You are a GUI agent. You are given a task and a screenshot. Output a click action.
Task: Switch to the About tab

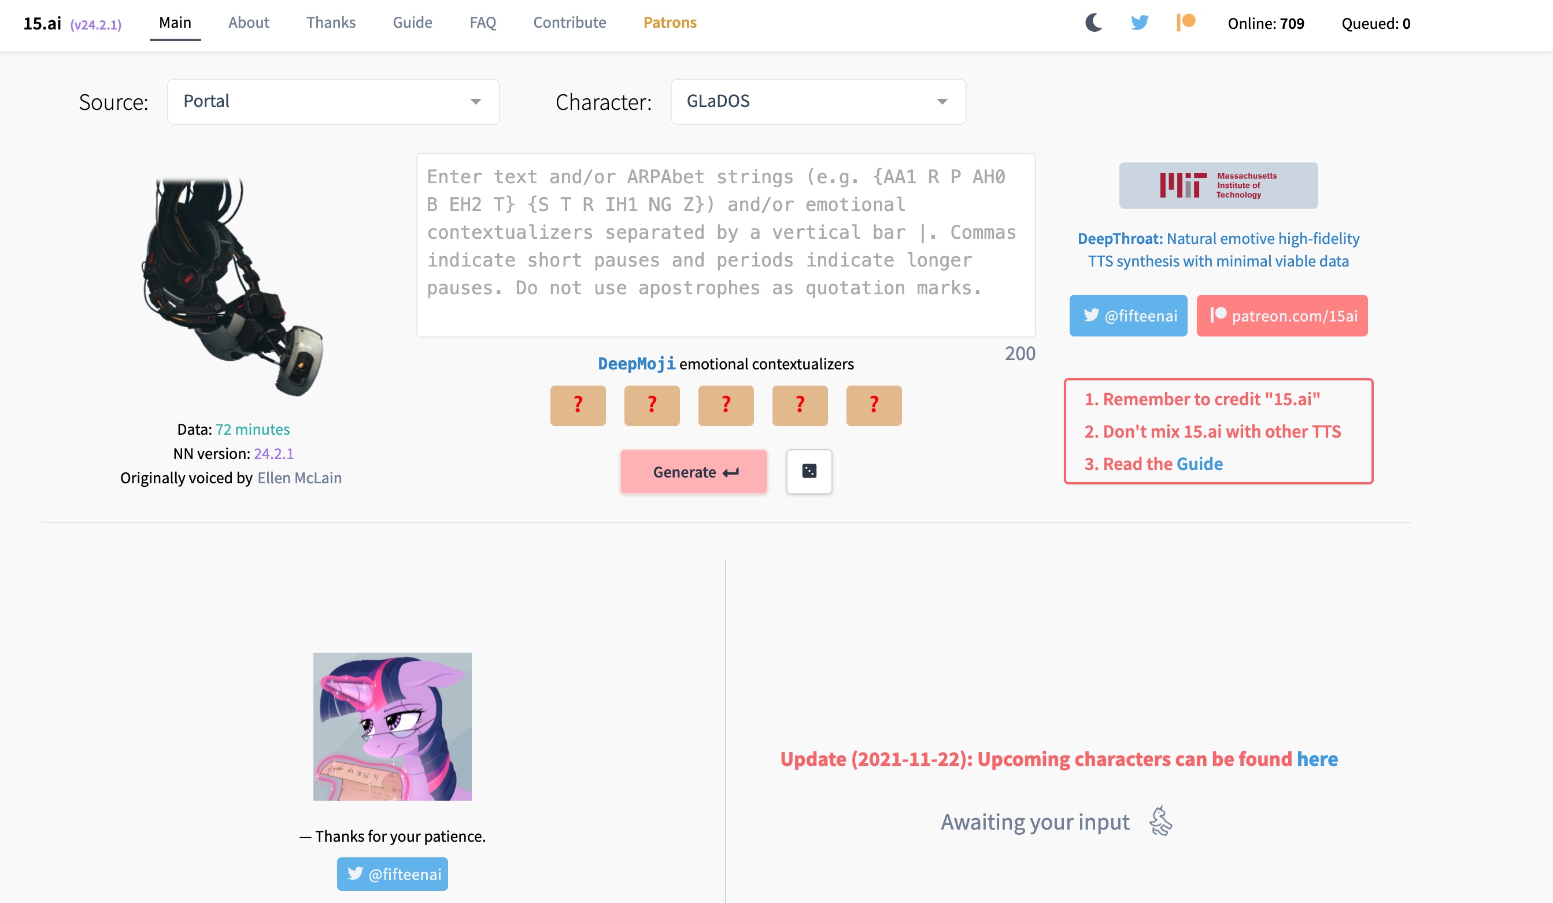pos(249,23)
